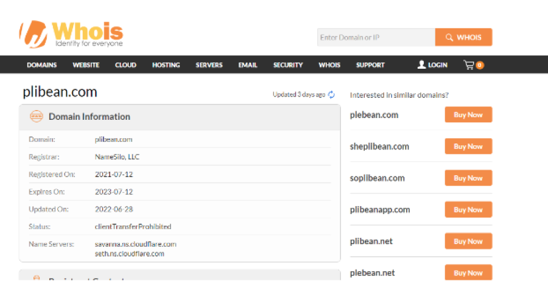Select the EMAIL menu item
This screenshot has width=548, height=281.
[x=248, y=65]
